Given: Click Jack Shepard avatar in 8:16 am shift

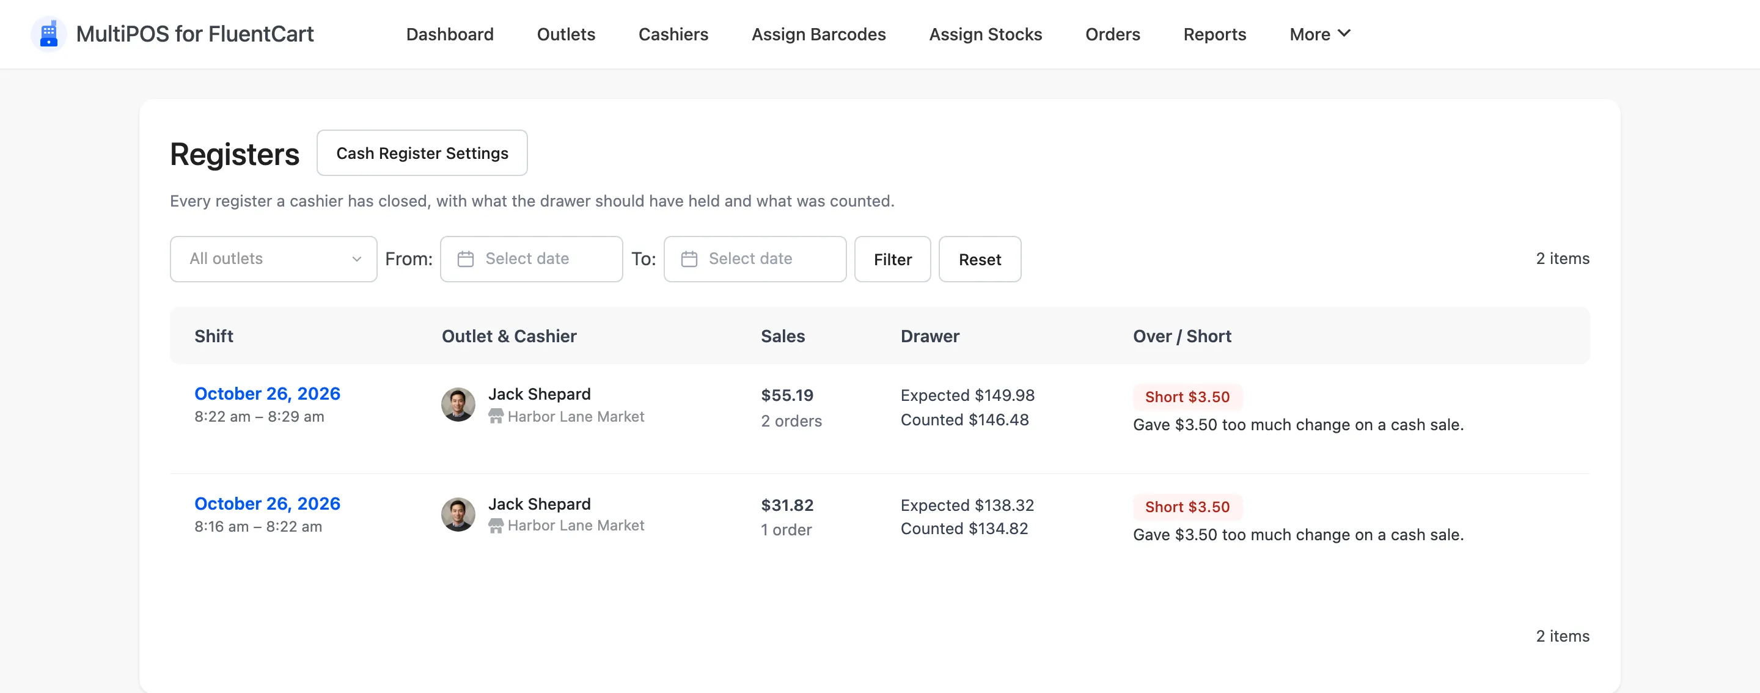Looking at the screenshot, I should click(458, 514).
